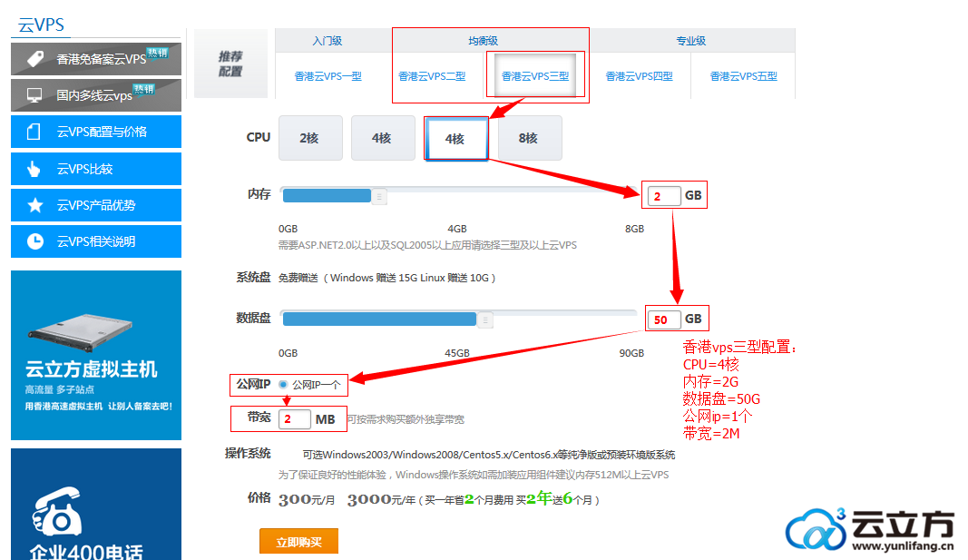The height and width of the screenshot is (560, 968).
Task: Click the 300元/月 monthly price
Action: 307,499
